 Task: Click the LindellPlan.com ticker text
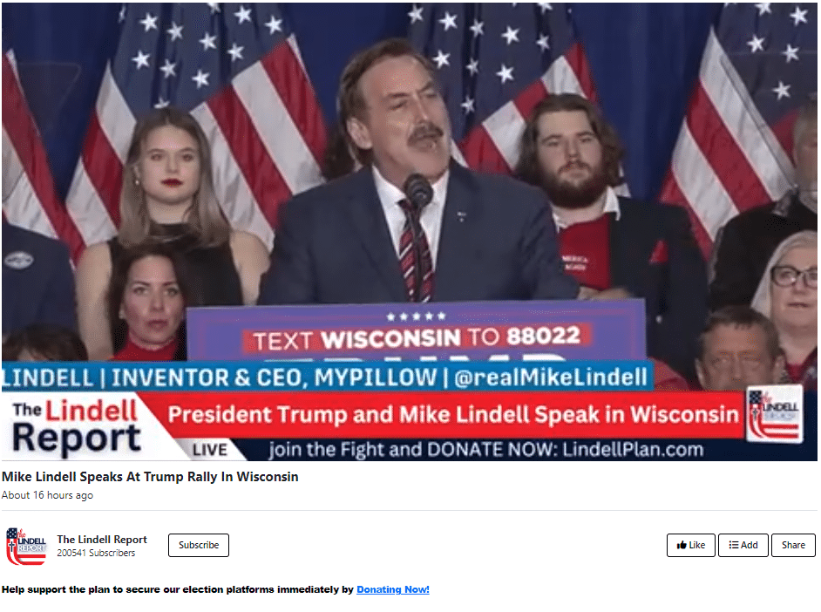point(633,450)
